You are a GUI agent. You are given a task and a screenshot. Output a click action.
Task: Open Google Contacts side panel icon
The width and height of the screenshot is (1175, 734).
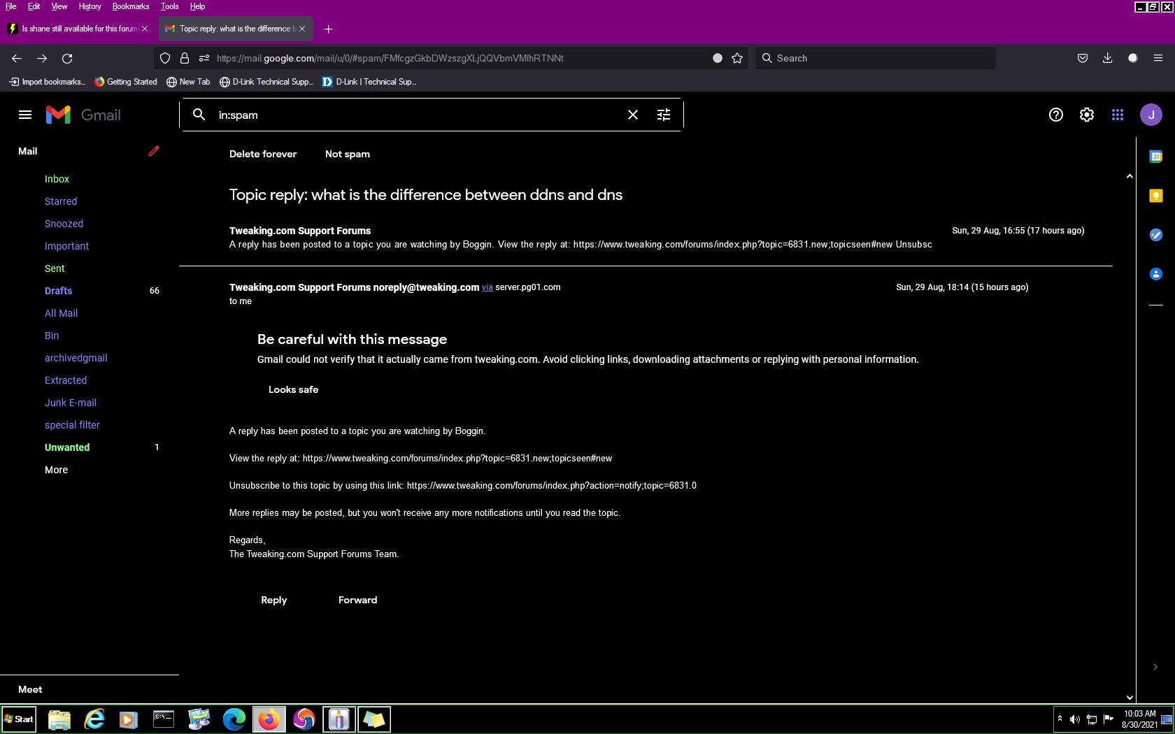[1155, 274]
